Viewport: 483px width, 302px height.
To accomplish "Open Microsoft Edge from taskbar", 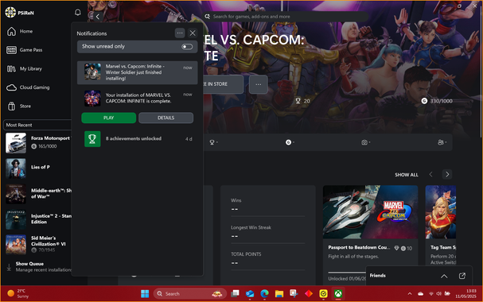I will coord(264,294).
